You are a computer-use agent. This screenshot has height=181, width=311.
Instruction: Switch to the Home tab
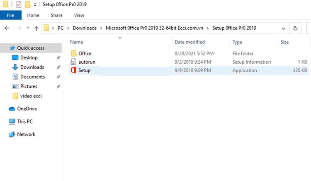coord(33,15)
